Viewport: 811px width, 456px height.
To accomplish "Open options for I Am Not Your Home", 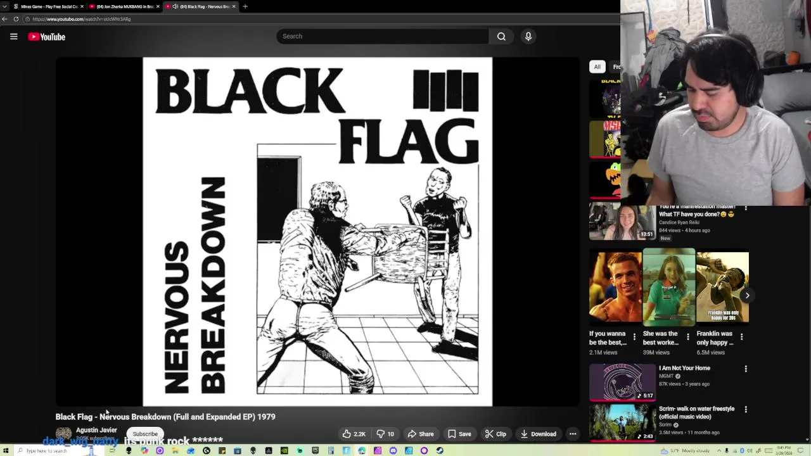I will click(746, 369).
